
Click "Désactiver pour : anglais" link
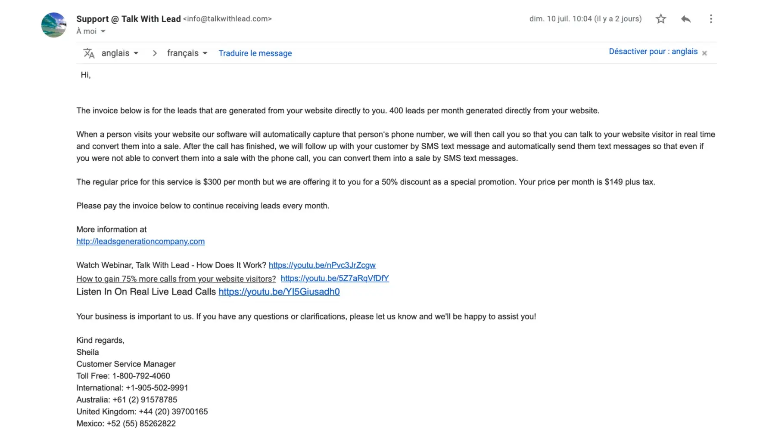pos(653,52)
